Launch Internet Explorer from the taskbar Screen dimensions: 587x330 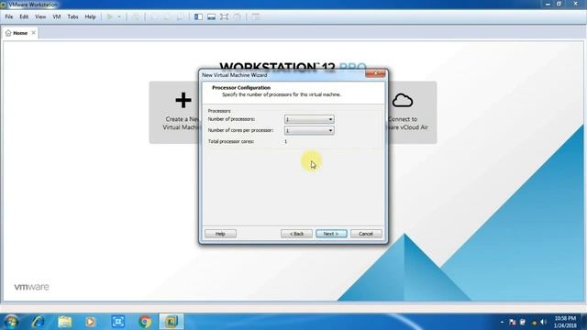[x=39, y=322]
